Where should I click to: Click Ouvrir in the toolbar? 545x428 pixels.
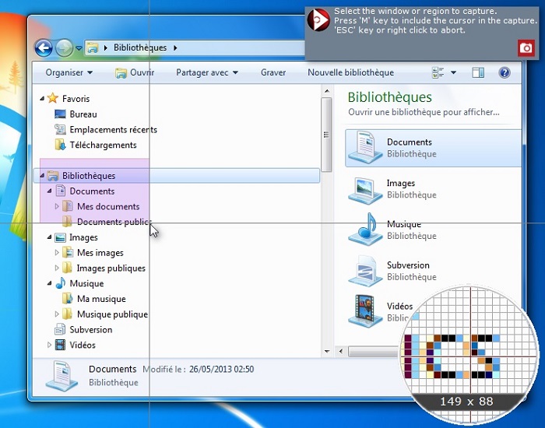pyautogui.click(x=135, y=73)
